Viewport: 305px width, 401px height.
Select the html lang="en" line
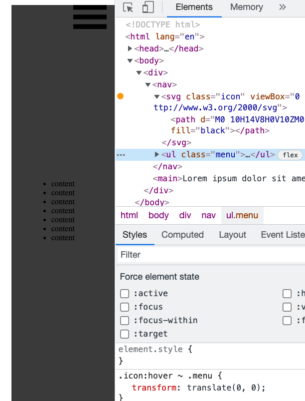click(x=165, y=36)
